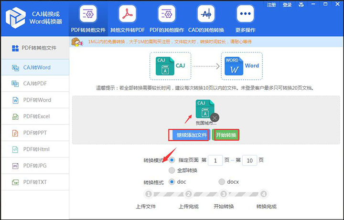Click the VIP crown icon
Image resolution: width=344 pixels, height=220 pixels.
click(x=301, y=5)
